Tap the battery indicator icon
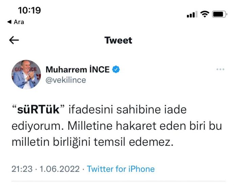237x185 pixels. point(219,15)
